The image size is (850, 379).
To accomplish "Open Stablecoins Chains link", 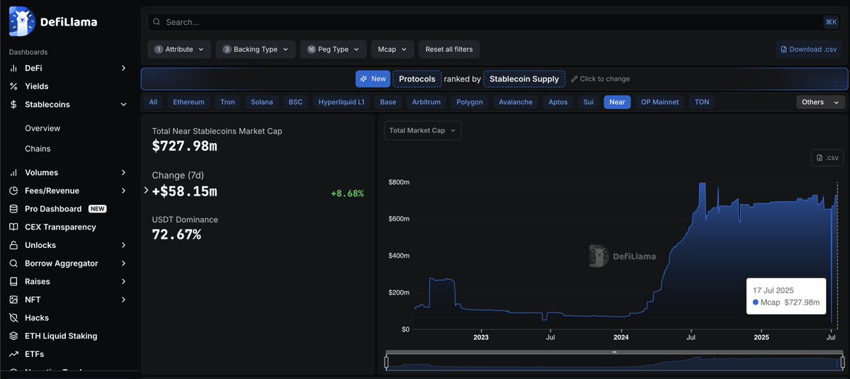I will (x=38, y=149).
